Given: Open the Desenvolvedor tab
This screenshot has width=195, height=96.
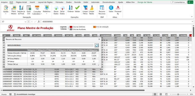Looking at the screenshot, I should tap(109, 2).
